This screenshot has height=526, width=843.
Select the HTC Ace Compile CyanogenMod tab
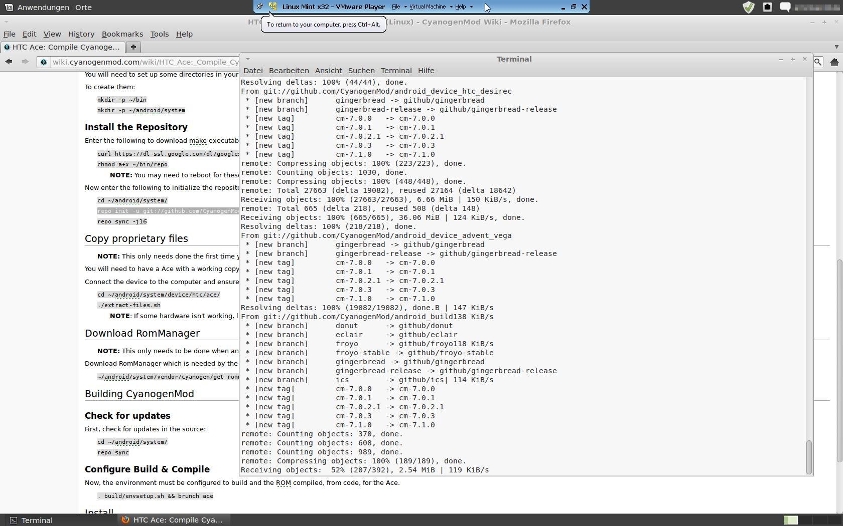point(62,47)
